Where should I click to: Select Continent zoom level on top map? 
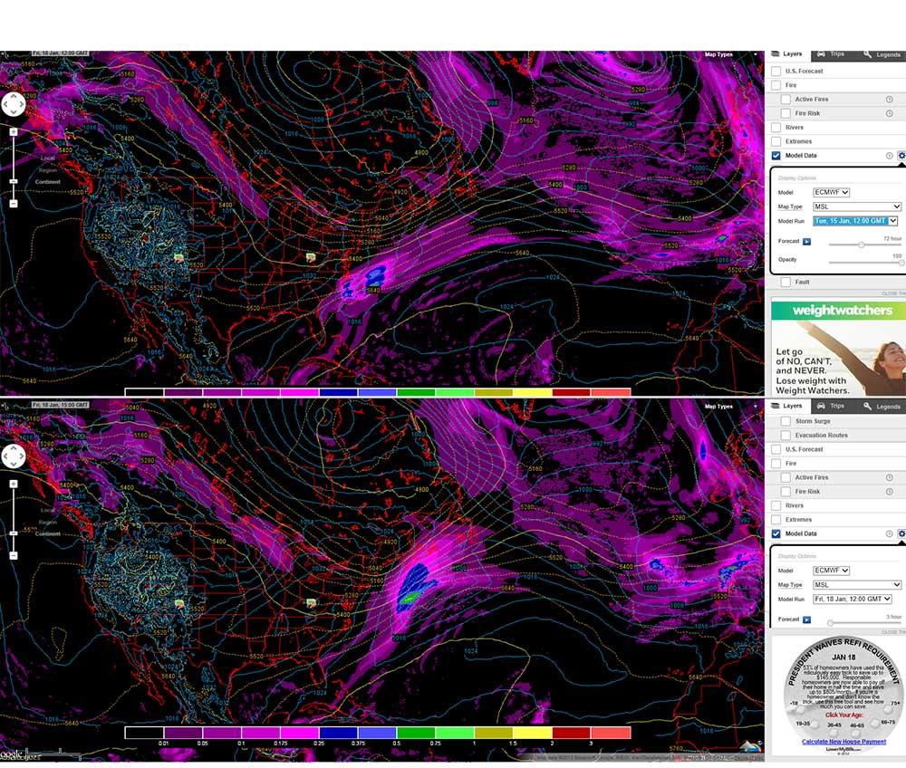(47, 182)
